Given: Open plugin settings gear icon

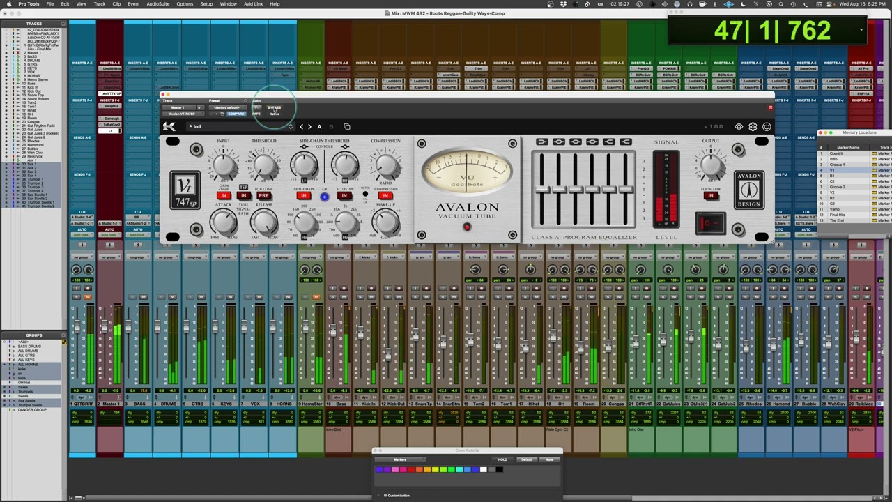Looking at the screenshot, I should pos(753,127).
